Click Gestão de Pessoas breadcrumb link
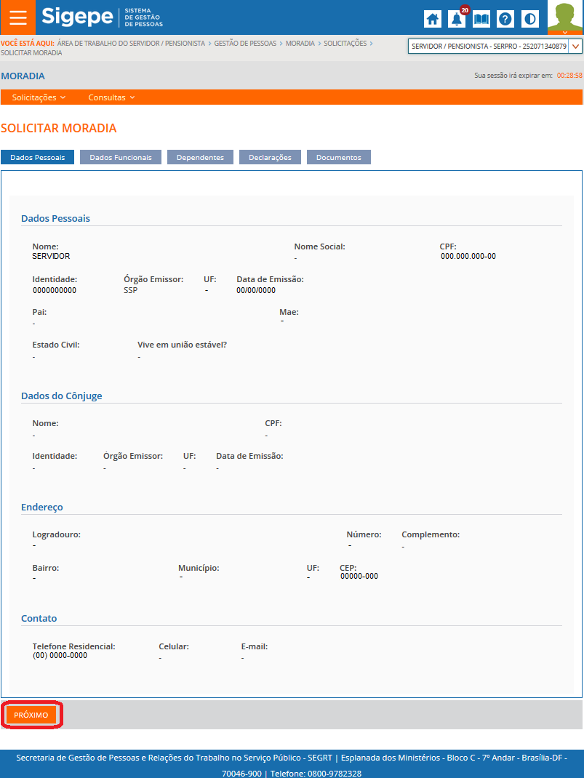Image resolution: width=584 pixels, height=778 pixels. (245, 44)
